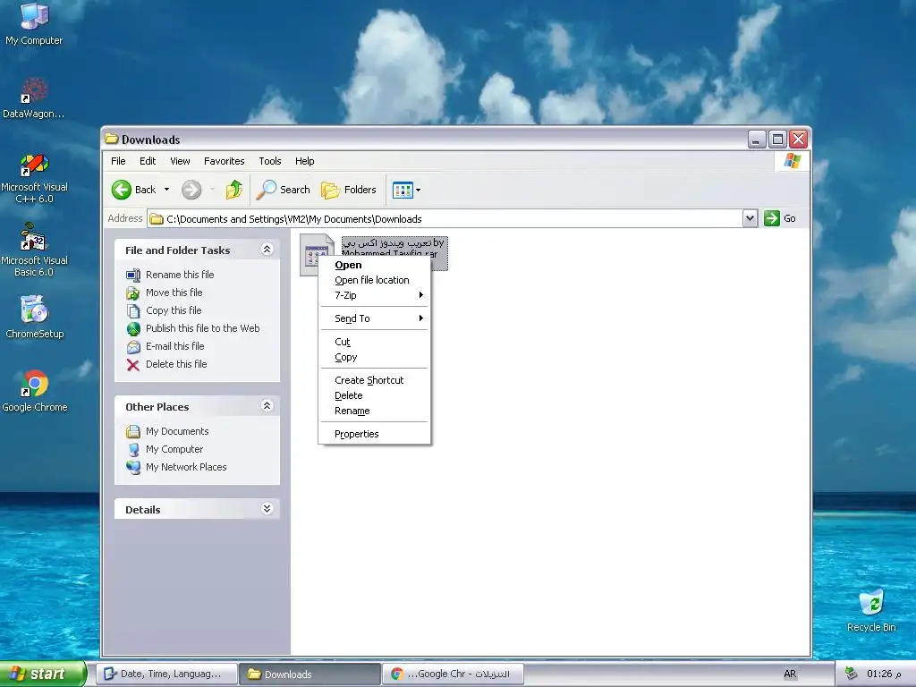Open the Search pane
The width and height of the screenshot is (916, 687).
[x=284, y=190]
